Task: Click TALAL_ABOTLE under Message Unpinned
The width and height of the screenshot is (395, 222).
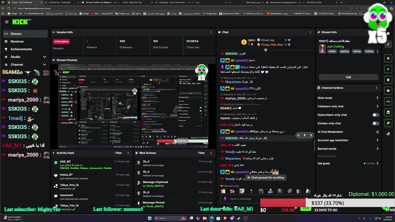Action: pyautogui.click(x=155, y=186)
